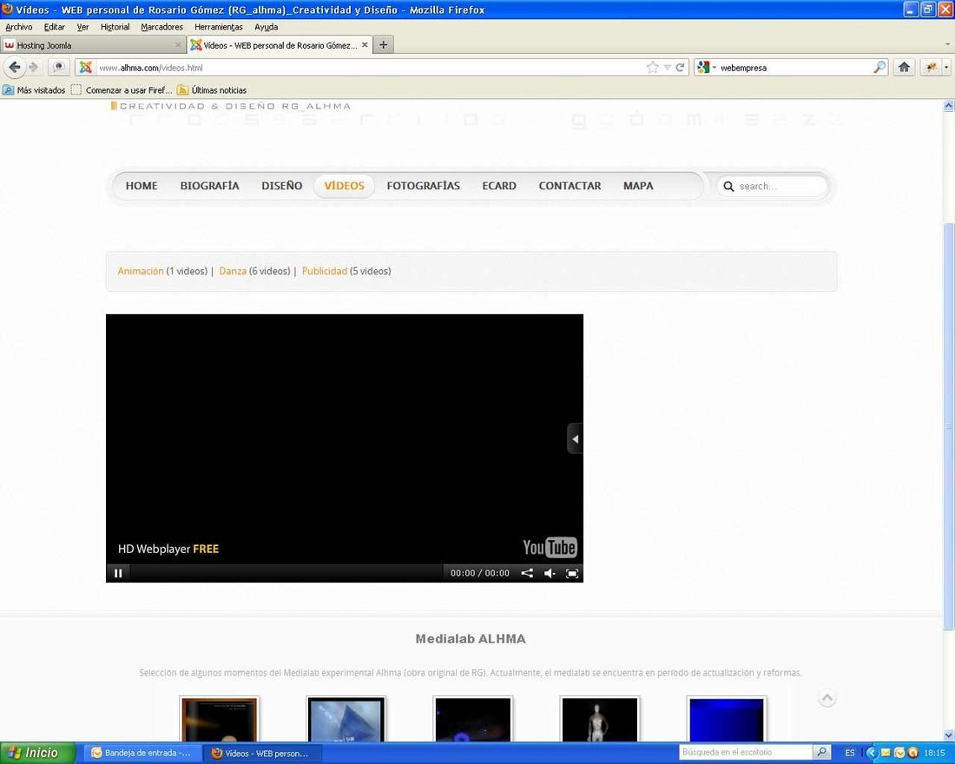Click the ES language indicator in tray
This screenshot has height=764, width=955.
point(850,753)
